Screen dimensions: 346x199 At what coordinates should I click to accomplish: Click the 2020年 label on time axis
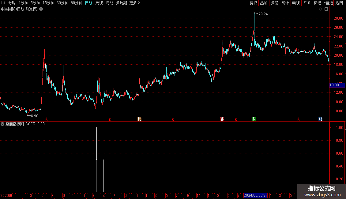pyautogui.click(x=6, y=195)
